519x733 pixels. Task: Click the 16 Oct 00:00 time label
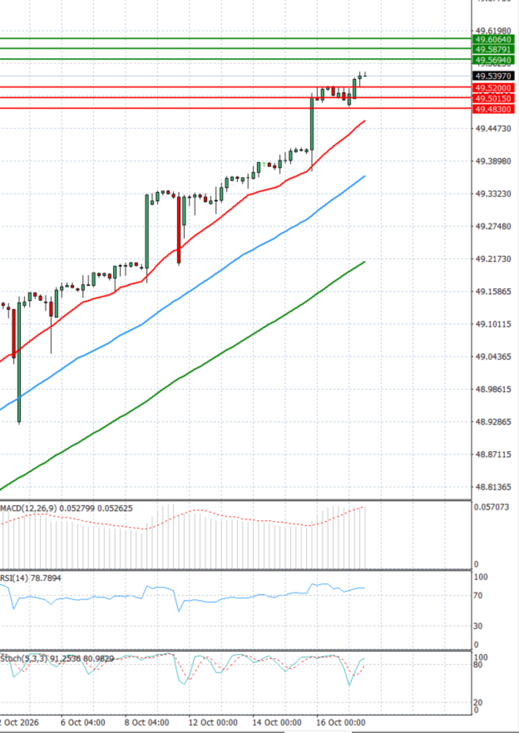pos(340,723)
